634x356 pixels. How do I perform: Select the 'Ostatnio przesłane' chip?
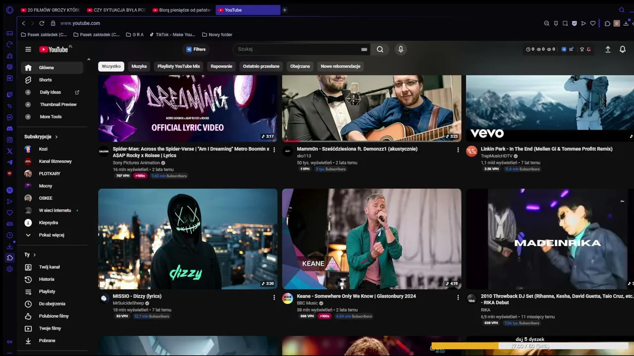pos(261,66)
